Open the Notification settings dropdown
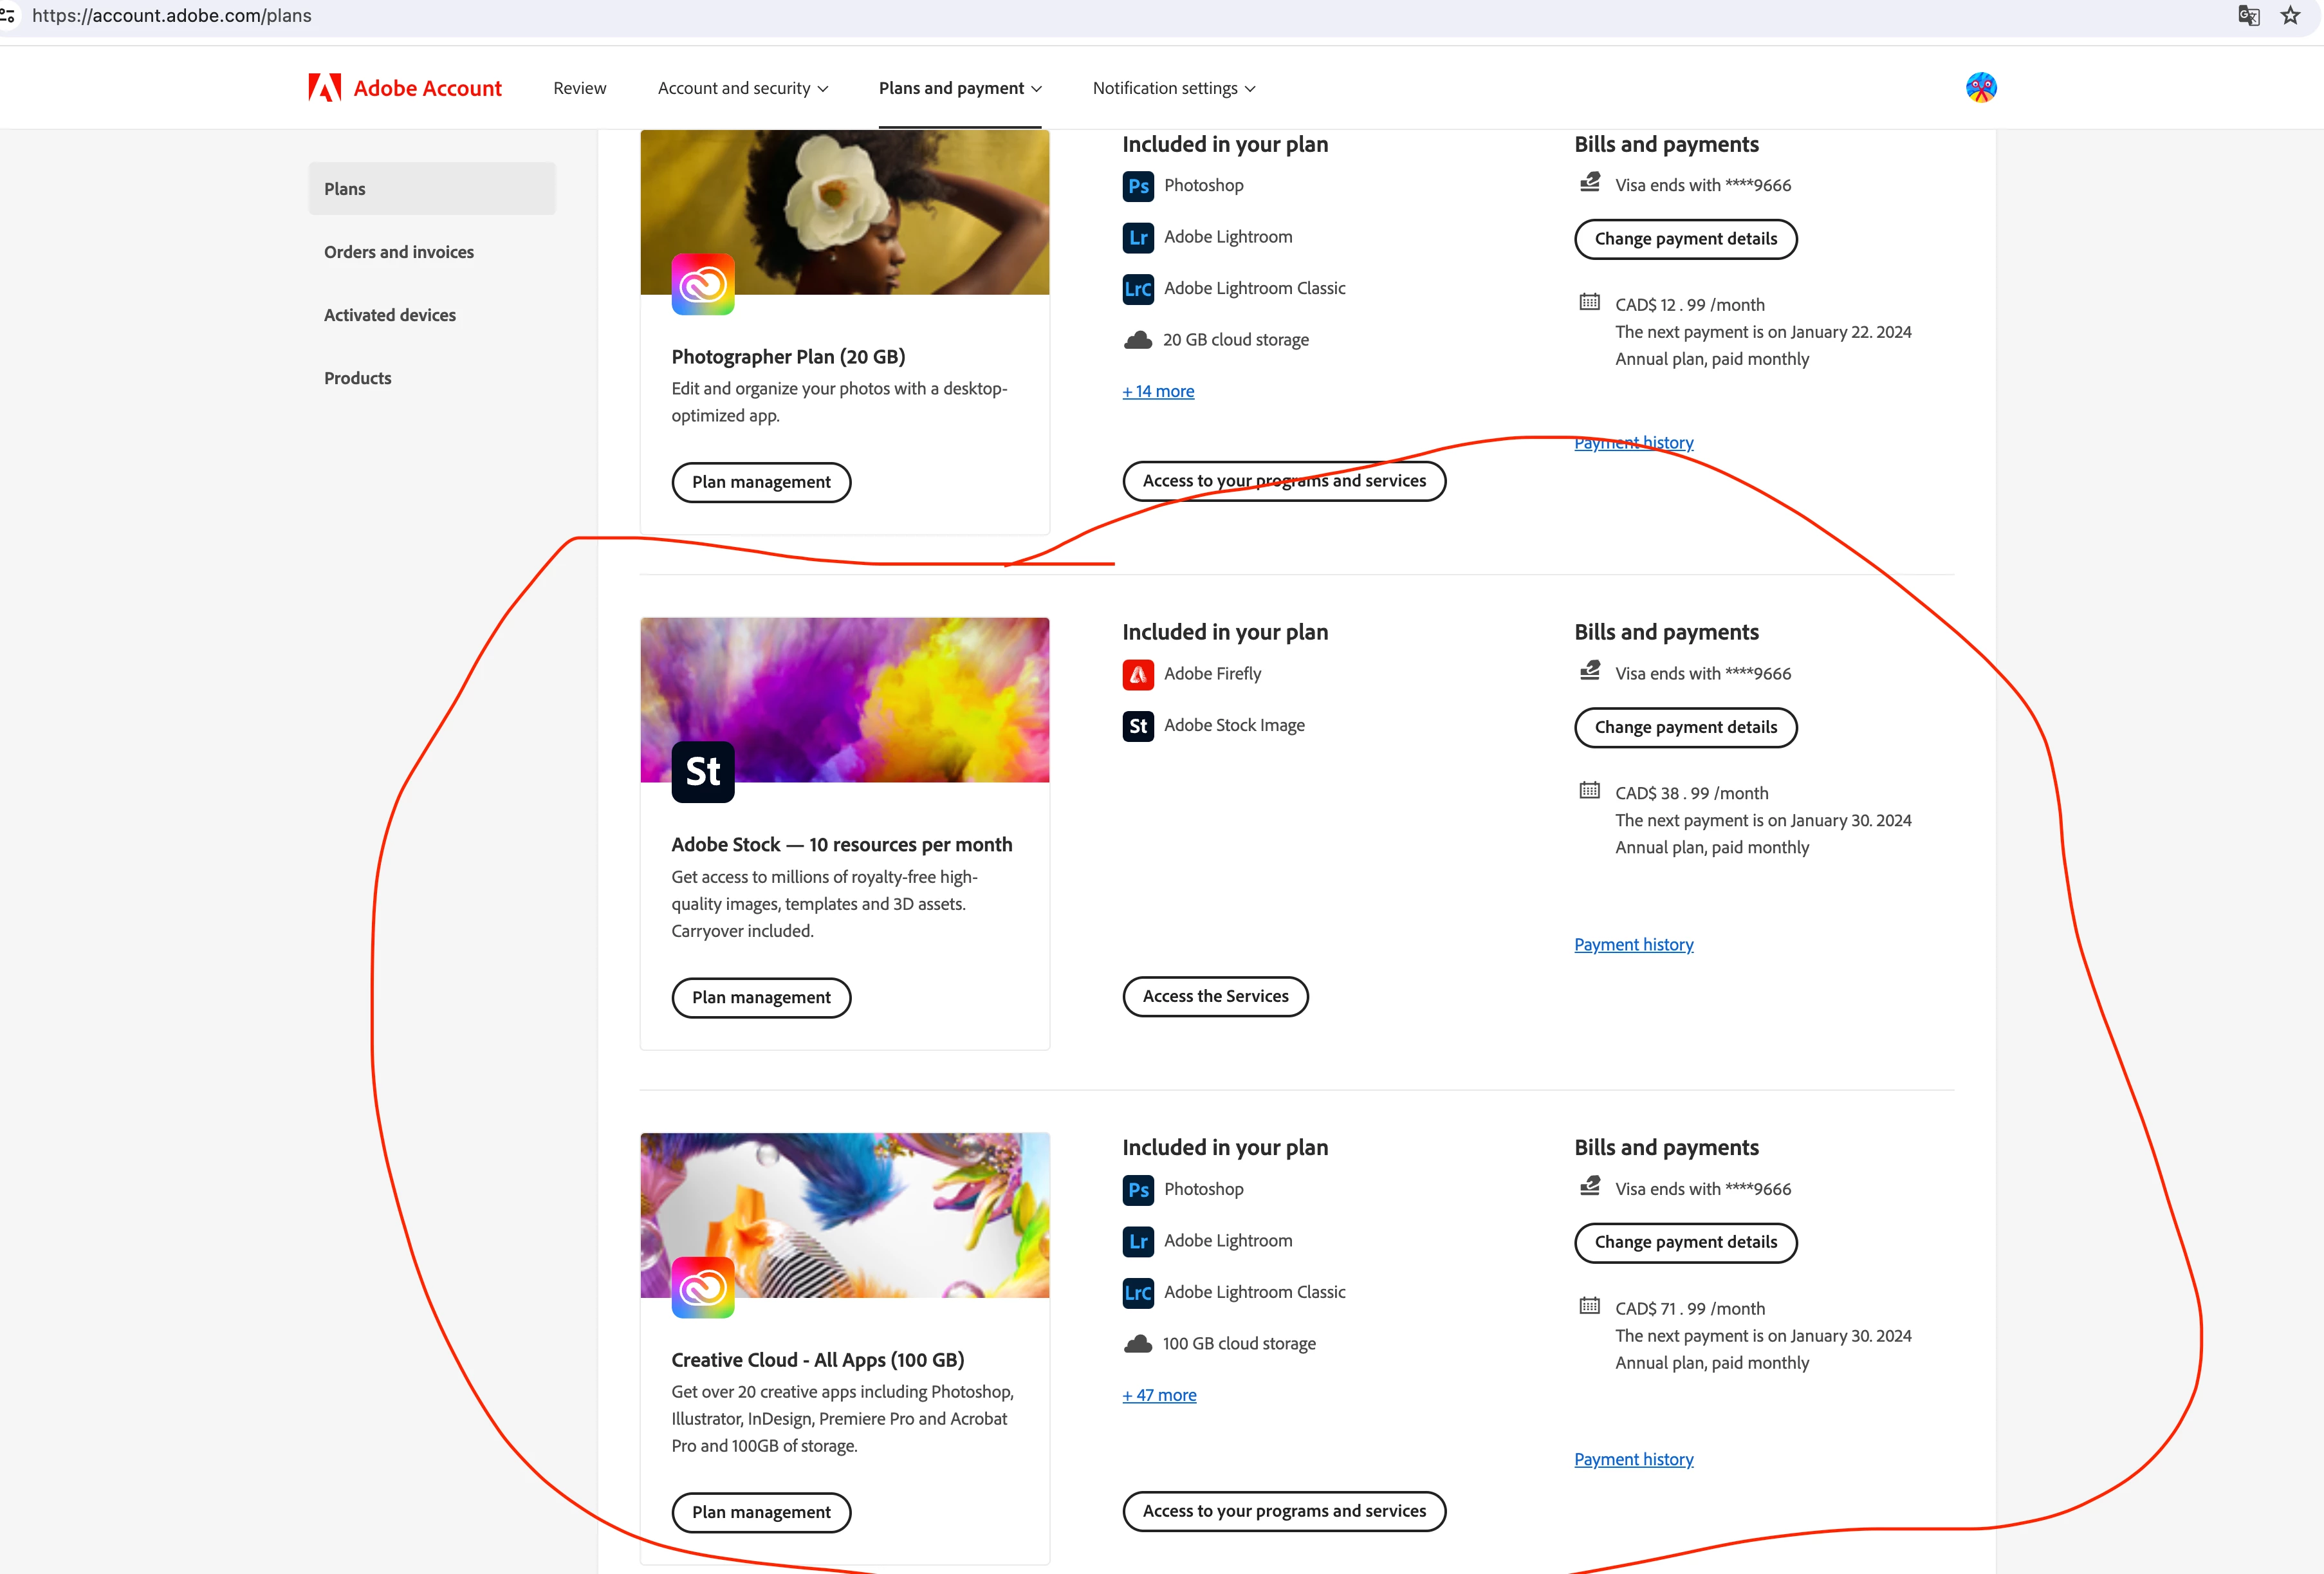The width and height of the screenshot is (2324, 1574). [1173, 88]
